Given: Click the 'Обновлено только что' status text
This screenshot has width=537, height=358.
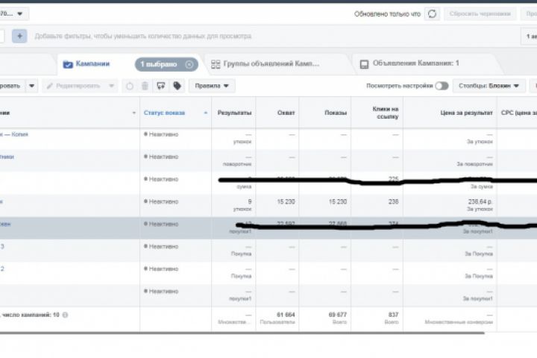Looking at the screenshot, I should click(x=387, y=14).
